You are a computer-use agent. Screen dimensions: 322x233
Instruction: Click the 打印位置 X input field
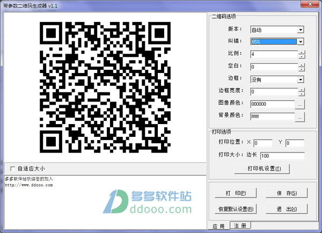[263, 143]
